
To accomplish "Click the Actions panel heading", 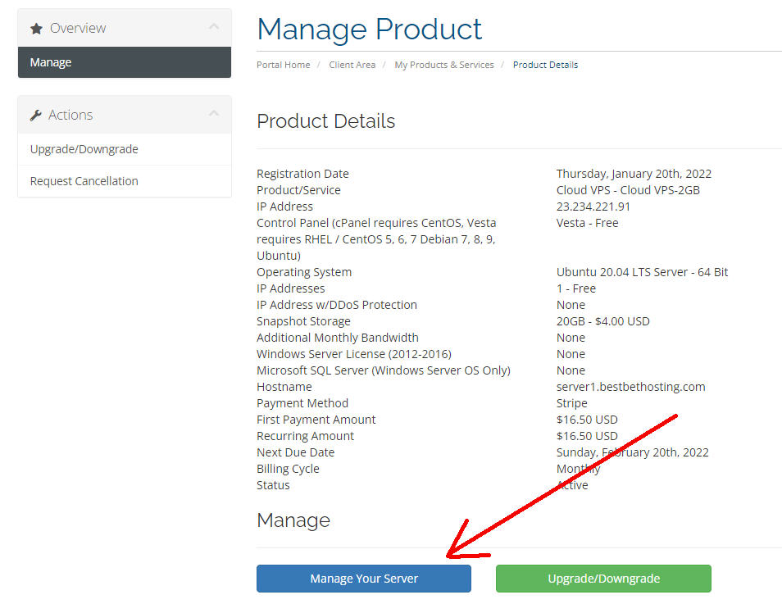I will [70, 116].
